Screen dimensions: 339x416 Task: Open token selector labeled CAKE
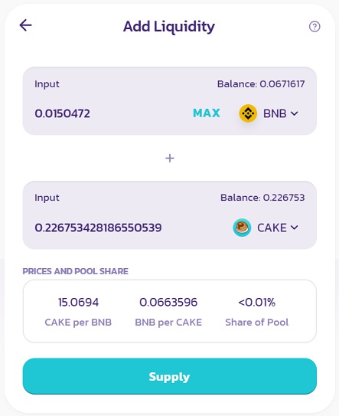tap(266, 228)
